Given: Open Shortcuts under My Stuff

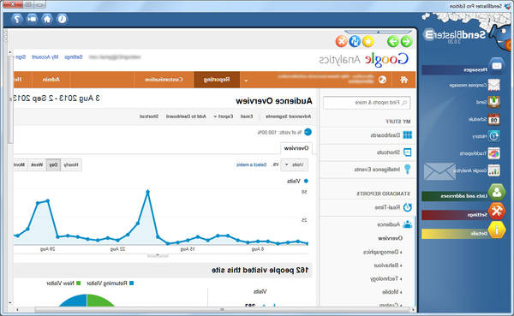Looking at the screenshot, I should (x=394, y=152).
